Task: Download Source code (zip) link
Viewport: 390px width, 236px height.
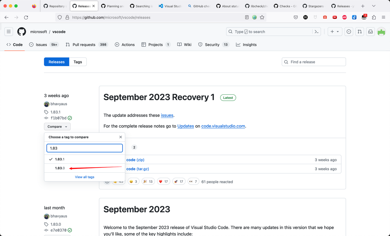Action: coord(135,160)
